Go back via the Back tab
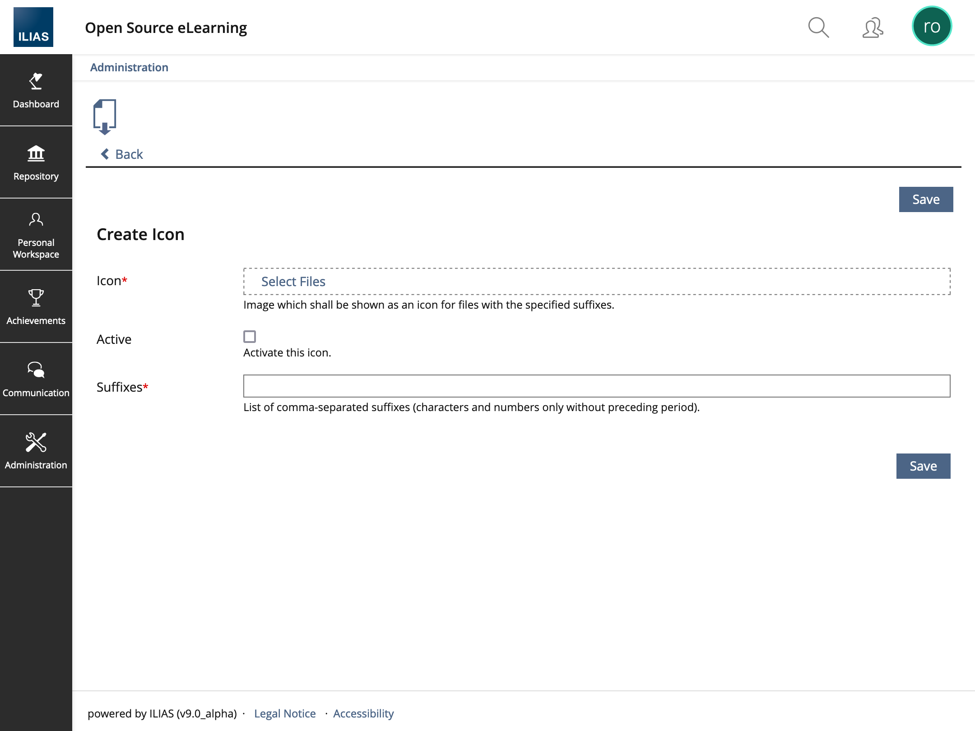975x731 pixels. [x=129, y=154]
